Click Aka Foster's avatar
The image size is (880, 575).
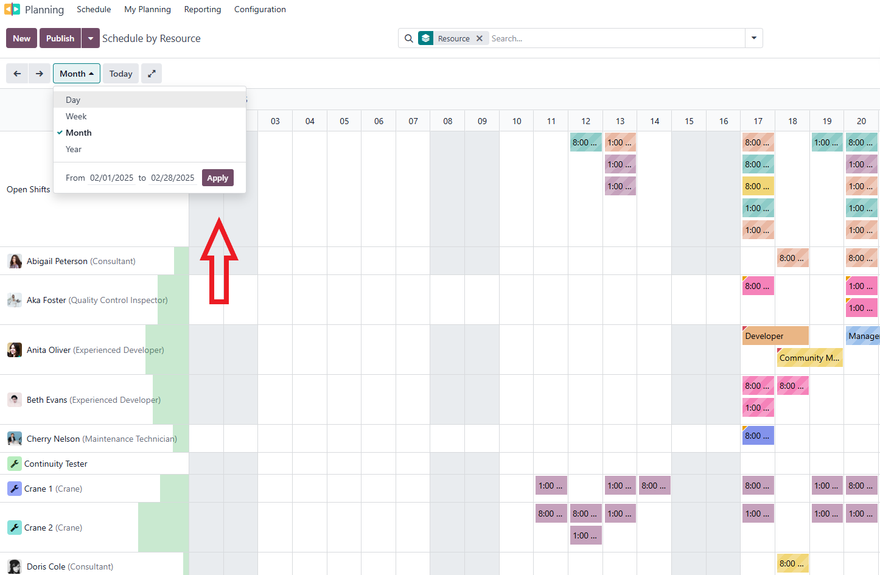pos(15,300)
